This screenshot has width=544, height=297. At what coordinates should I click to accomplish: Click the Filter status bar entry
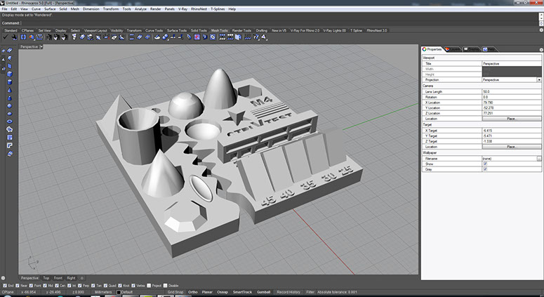[310, 292]
